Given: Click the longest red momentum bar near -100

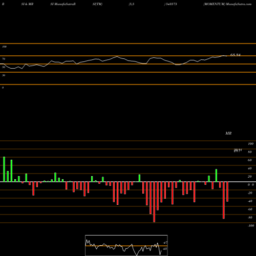Looking at the screenshot, I should (x=154, y=202).
